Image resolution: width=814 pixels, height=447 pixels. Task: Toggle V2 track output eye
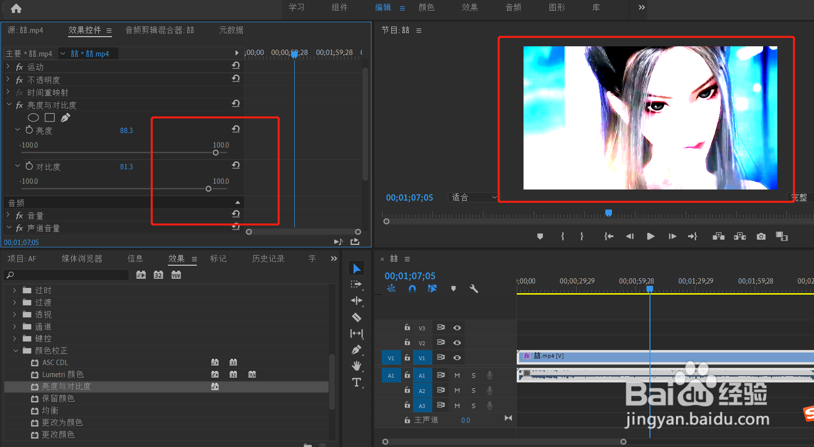pos(457,343)
